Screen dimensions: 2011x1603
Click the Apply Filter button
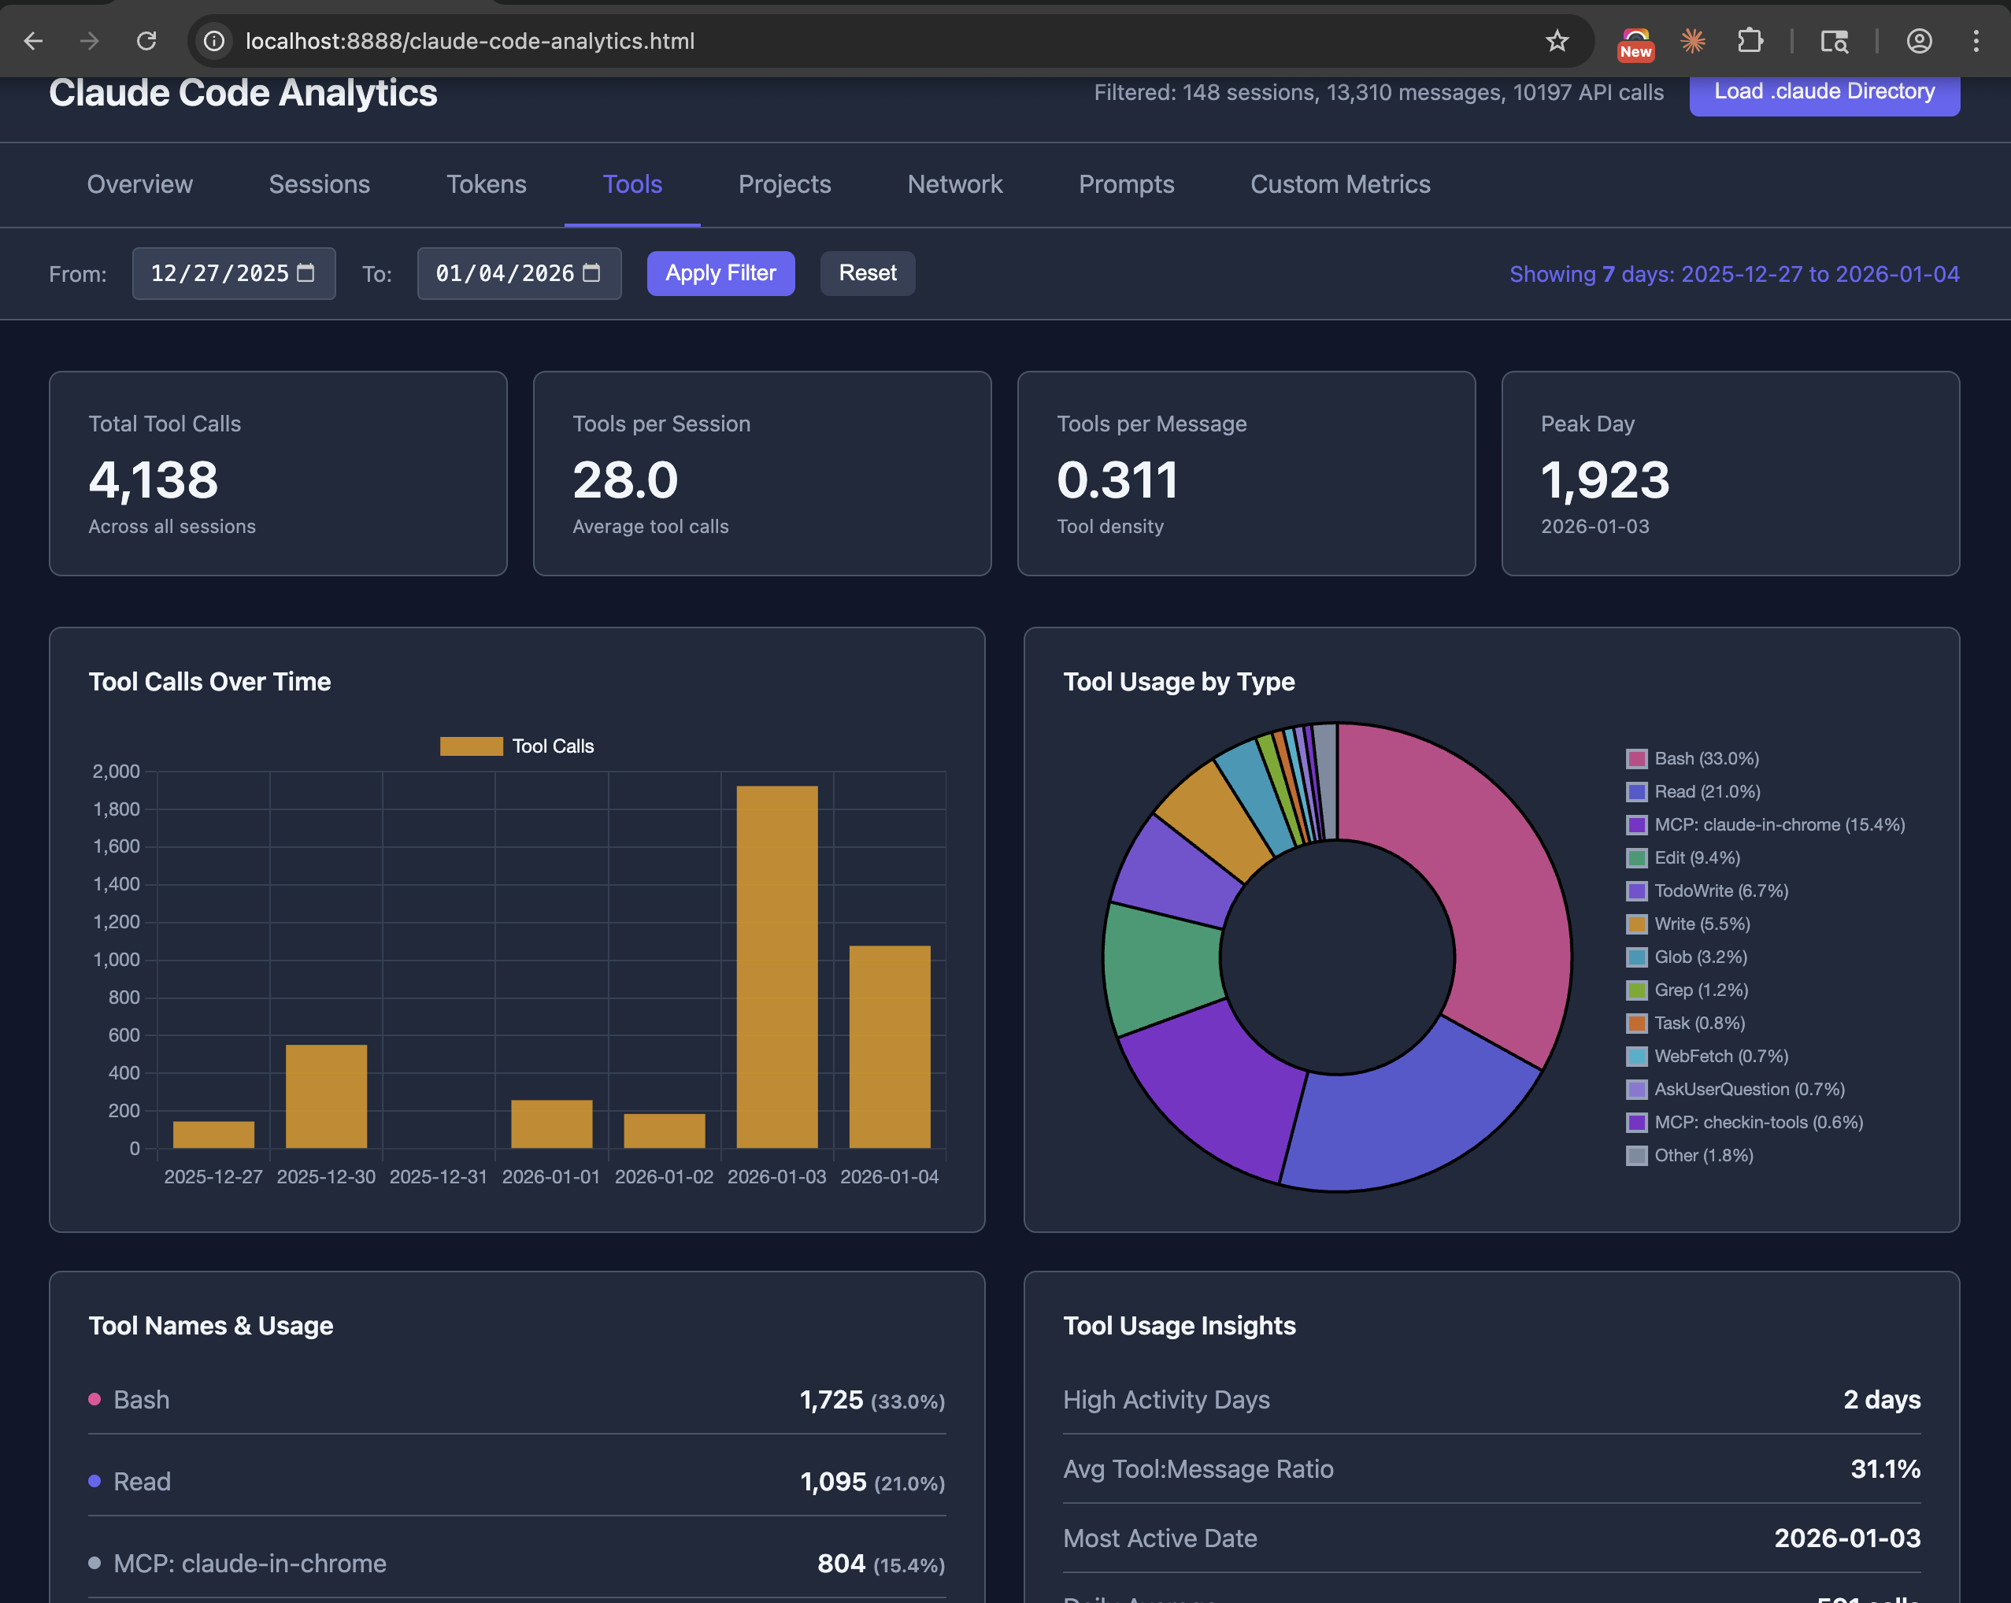tap(720, 273)
